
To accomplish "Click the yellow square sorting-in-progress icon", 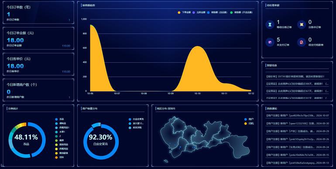I will tap(302, 24).
